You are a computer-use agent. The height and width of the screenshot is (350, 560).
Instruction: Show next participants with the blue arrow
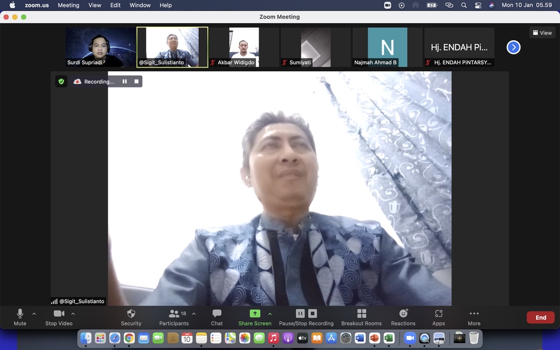(x=513, y=47)
